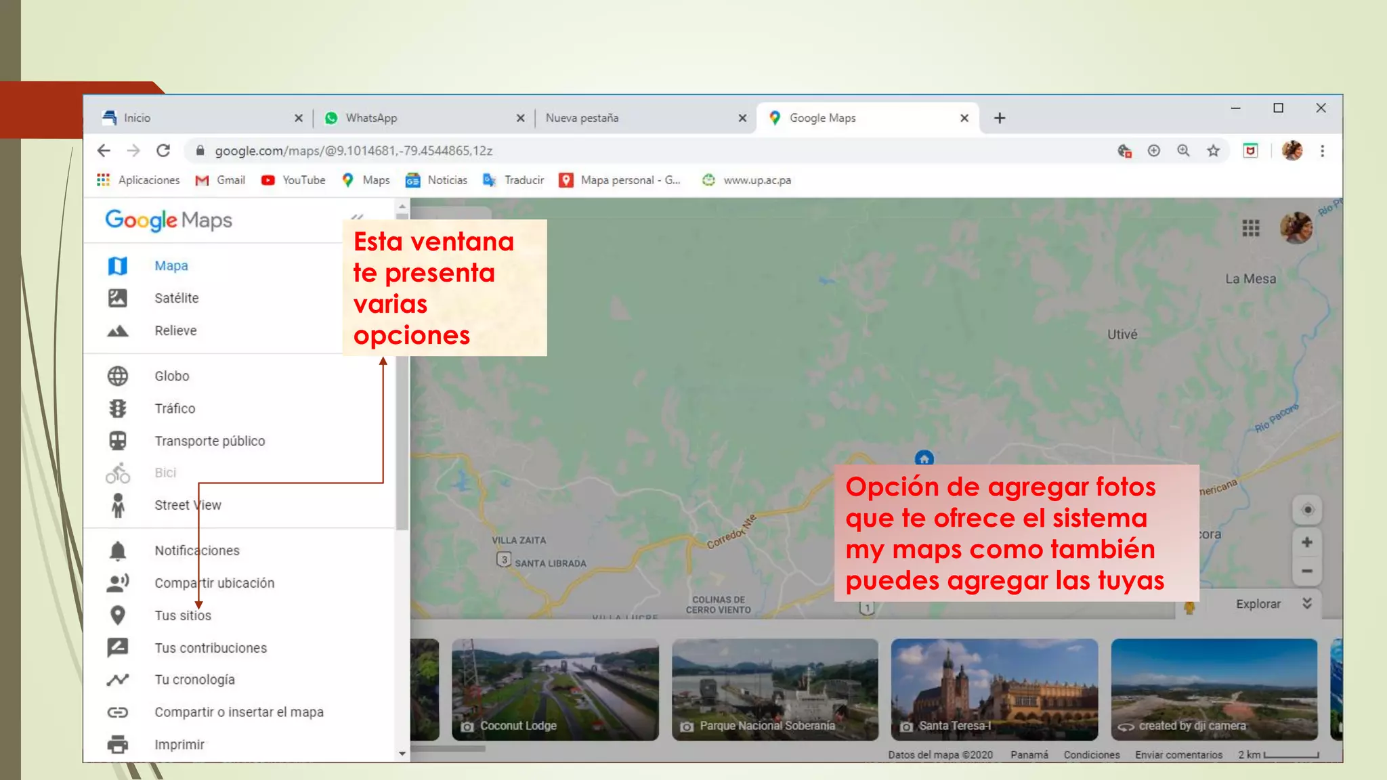Viewport: 1387px width, 780px height.
Task: Open the Coconut Lodge photo
Action: 555,689
